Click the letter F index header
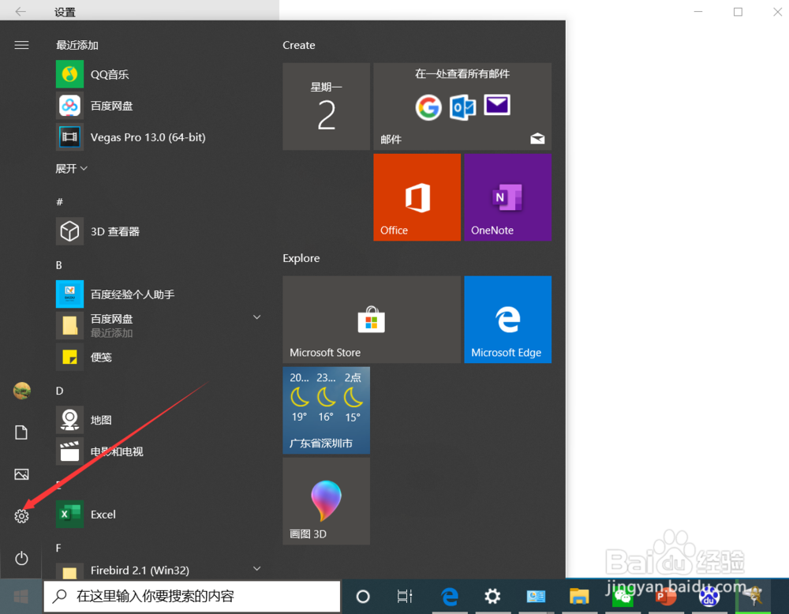Viewport: 789px width, 614px height. pyautogui.click(x=58, y=548)
